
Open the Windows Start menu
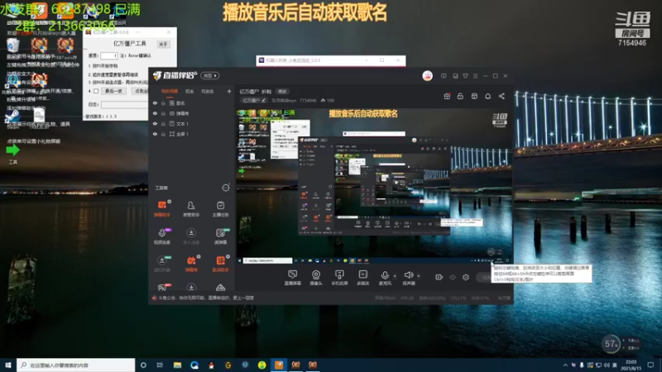coord(8,365)
